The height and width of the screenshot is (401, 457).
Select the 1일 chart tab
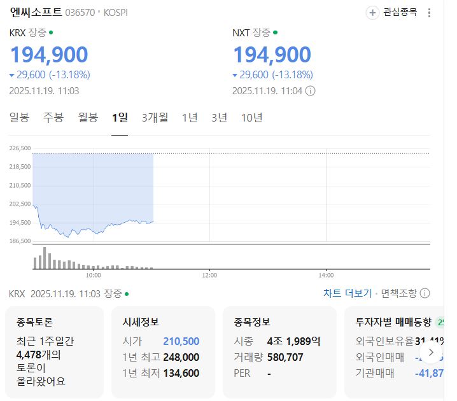pos(120,118)
